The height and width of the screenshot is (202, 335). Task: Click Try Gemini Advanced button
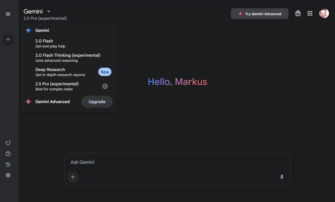(260, 14)
